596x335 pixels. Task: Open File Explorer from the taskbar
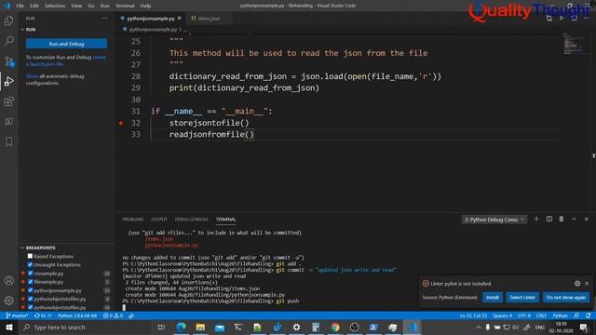click(200, 327)
